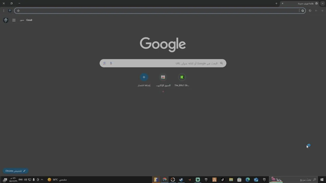
Task: Open network settings tray icon
Action: tap(30, 180)
